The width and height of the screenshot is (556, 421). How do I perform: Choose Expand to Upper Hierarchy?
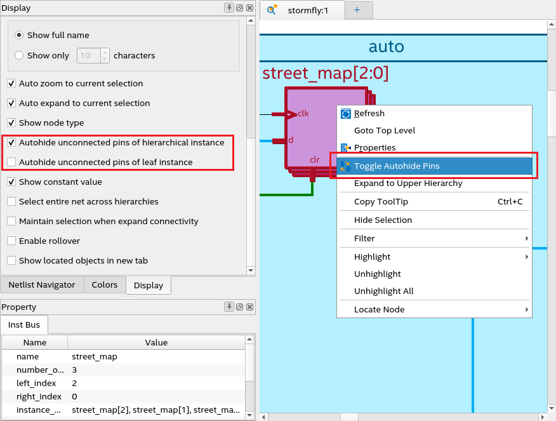click(x=408, y=184)
